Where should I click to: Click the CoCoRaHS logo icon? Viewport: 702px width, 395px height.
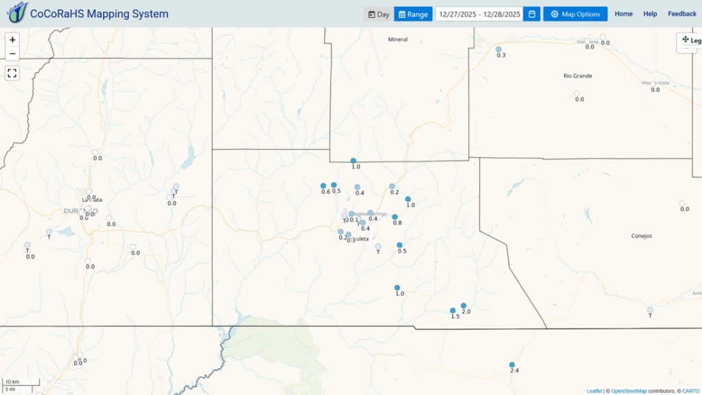(17, 12)
